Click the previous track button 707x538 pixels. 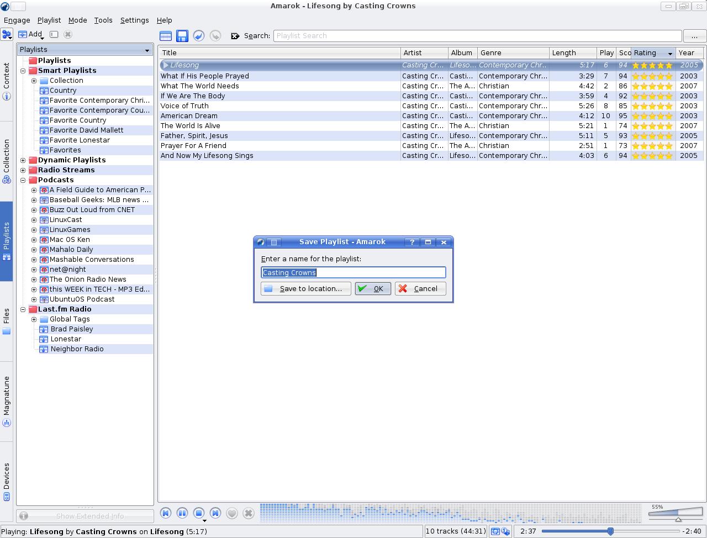click(166, 513)
